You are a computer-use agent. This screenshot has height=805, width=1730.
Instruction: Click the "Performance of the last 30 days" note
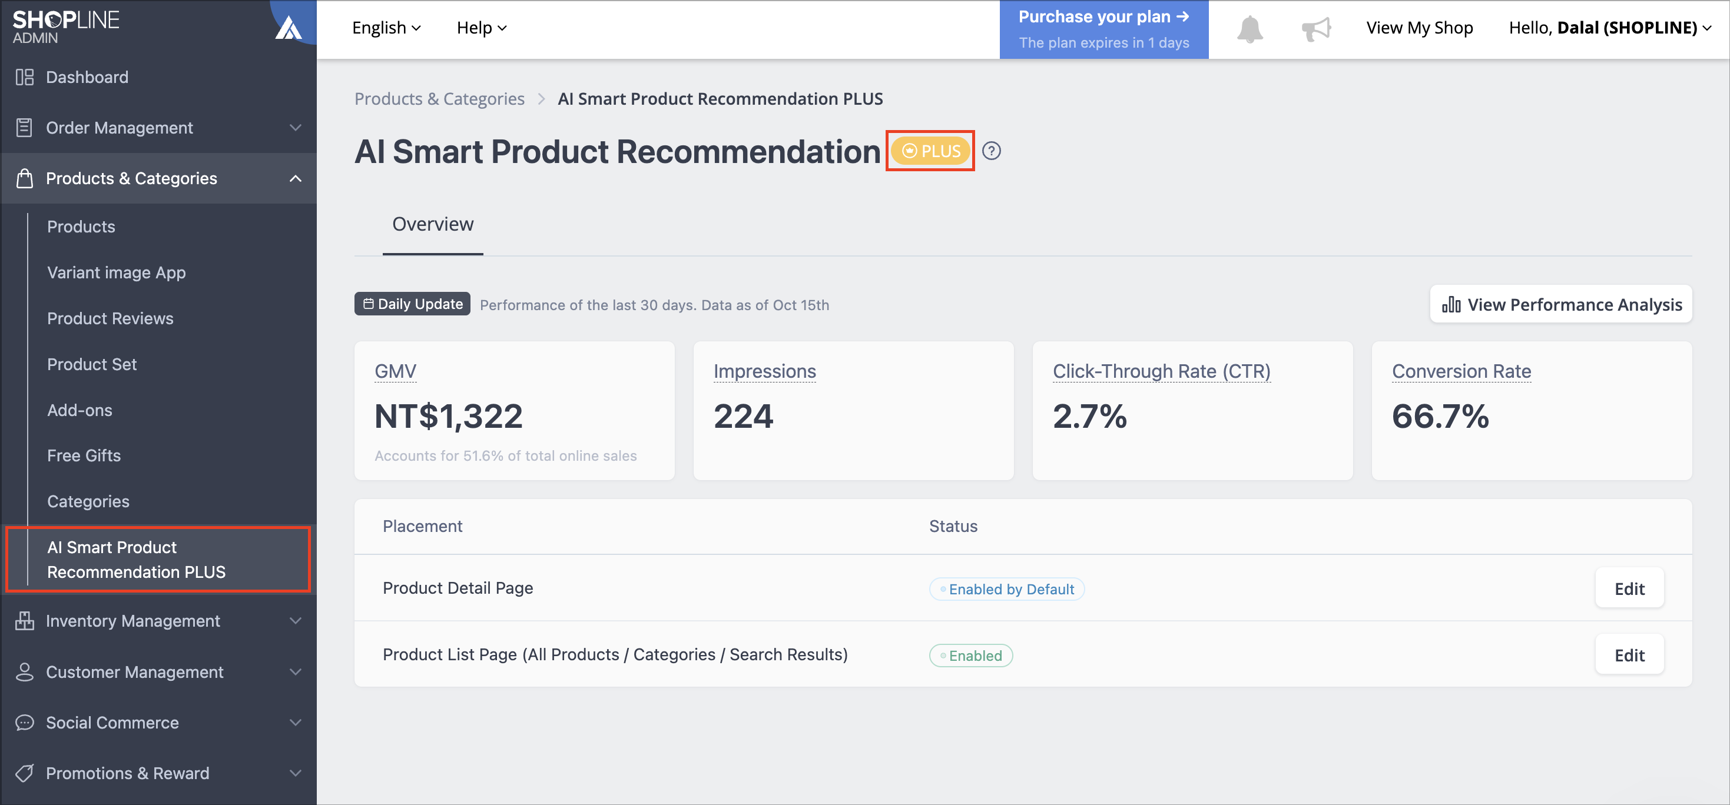point(654,305)
